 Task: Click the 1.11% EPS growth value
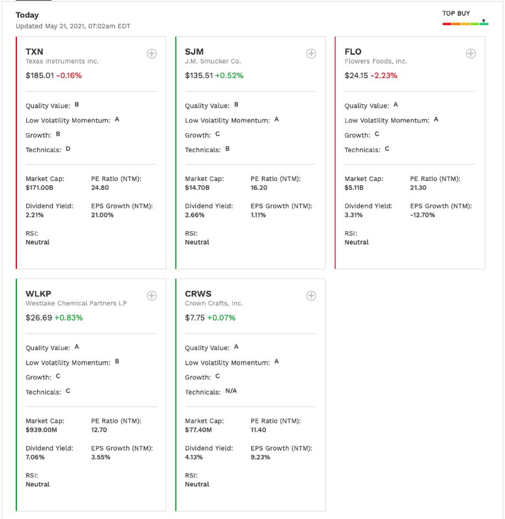coord(259,215)
